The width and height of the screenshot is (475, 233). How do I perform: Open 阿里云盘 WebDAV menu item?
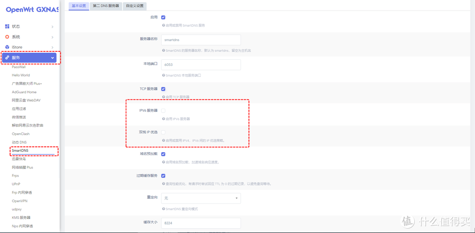(x=26, y=100)
